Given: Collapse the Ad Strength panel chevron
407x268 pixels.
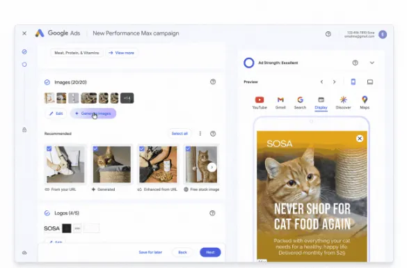Looking at the screenshot, I should point(372,63).
